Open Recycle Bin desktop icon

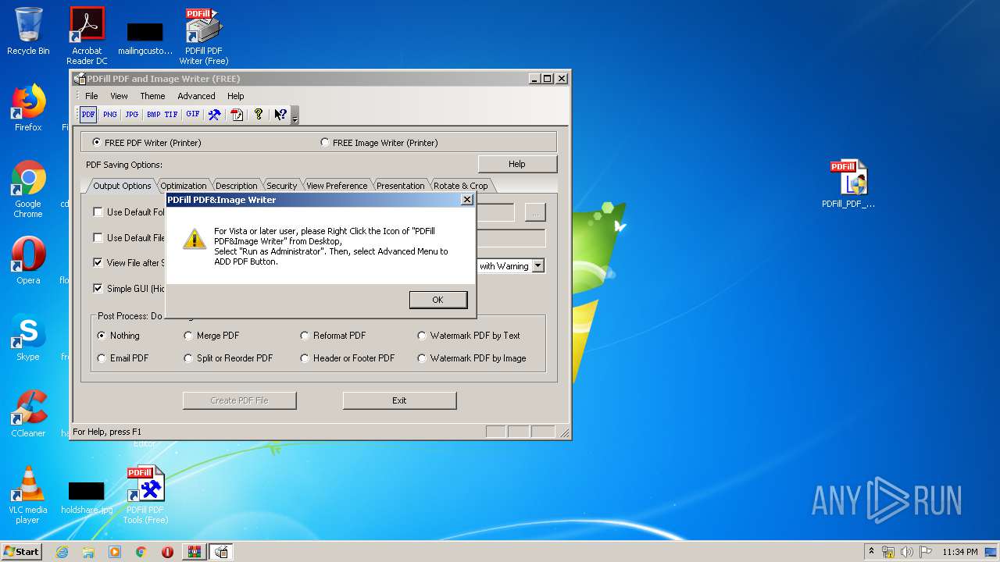[28, 31]
